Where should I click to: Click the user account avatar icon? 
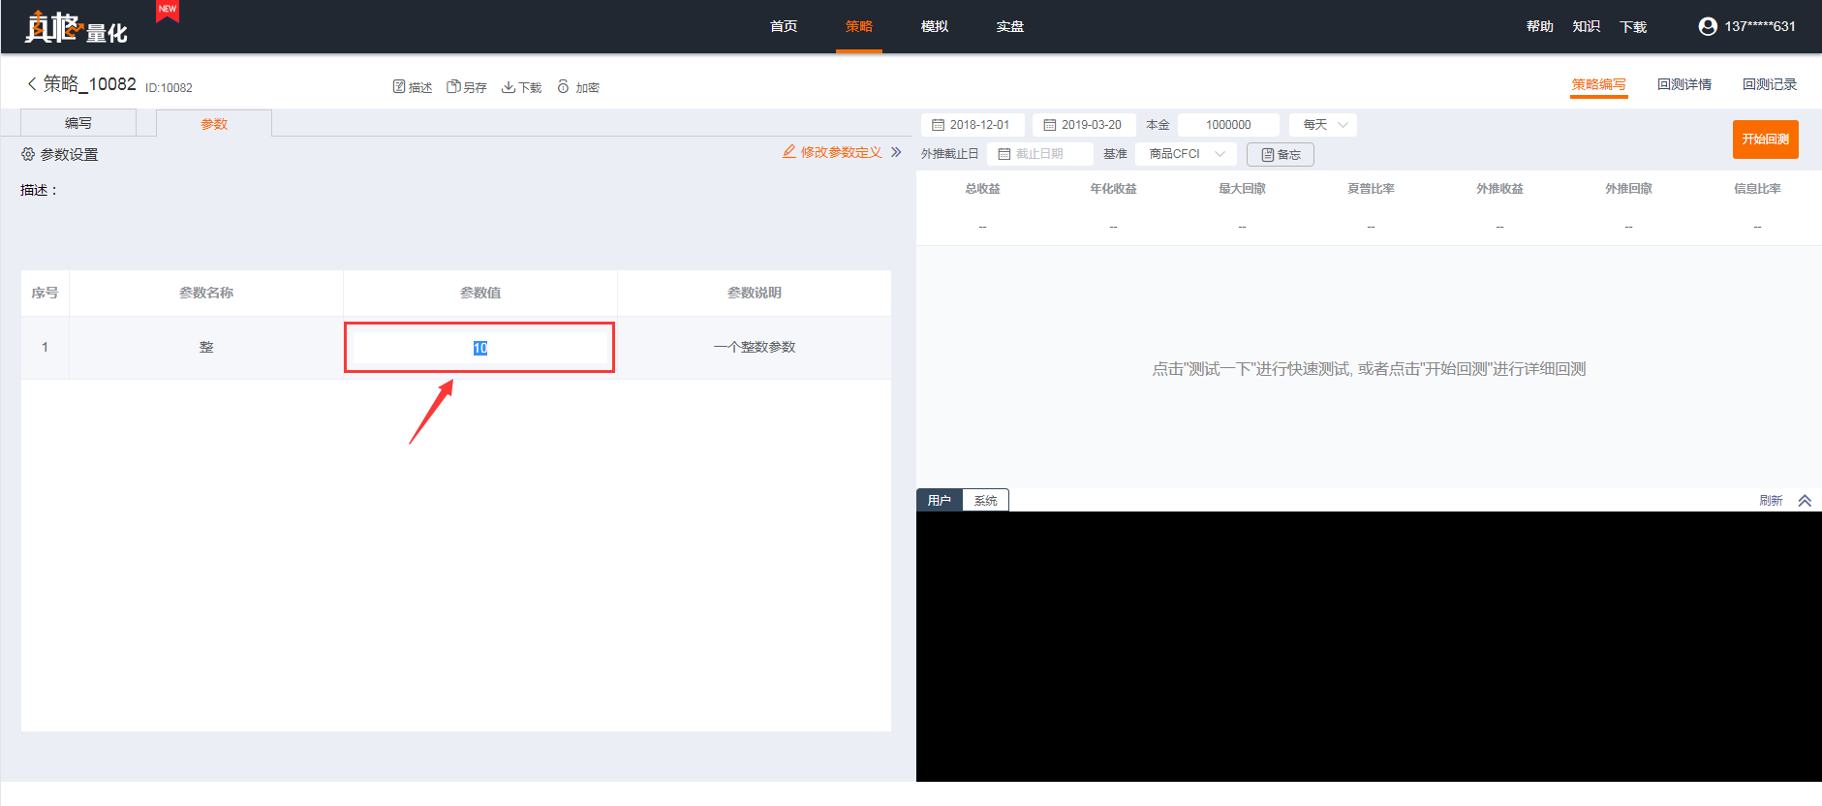point(1708,26)
